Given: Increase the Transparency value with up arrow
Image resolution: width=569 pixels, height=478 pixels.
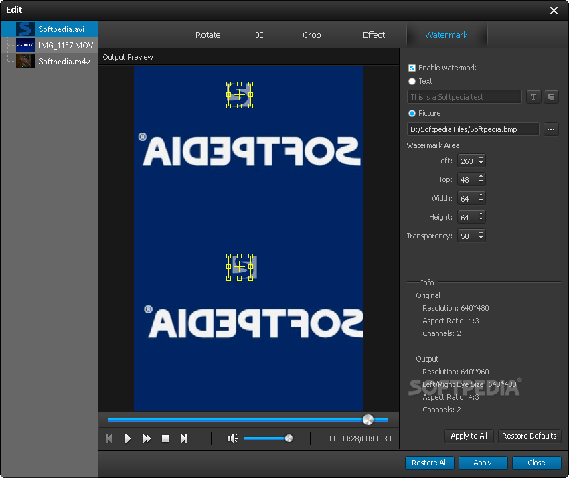Looking at the screenshot, I should coord(481,233).
